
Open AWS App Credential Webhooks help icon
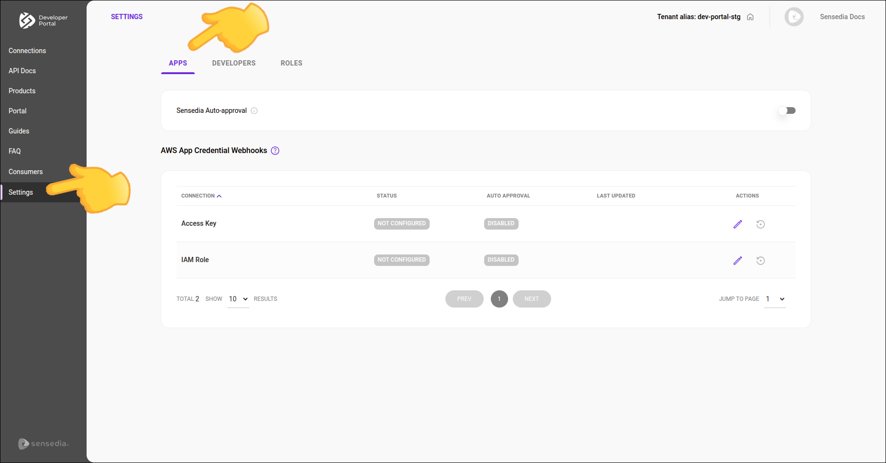pyautogui.click(x=275, y=151)
